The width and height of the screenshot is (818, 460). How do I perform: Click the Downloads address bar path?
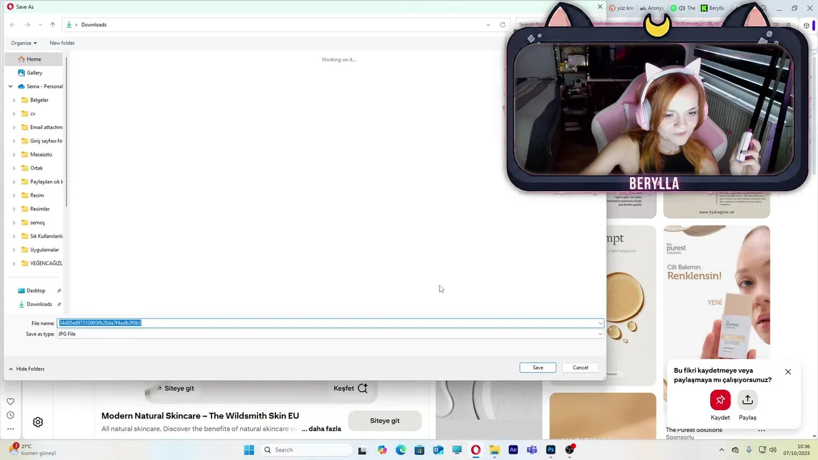coord(94,25)
